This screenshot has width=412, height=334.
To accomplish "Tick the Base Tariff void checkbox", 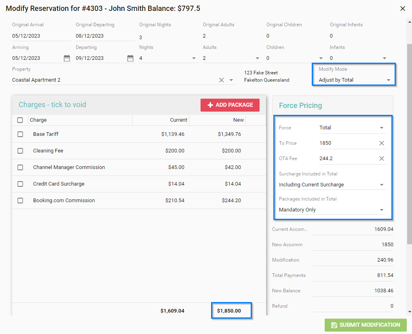I will [20, 134].
